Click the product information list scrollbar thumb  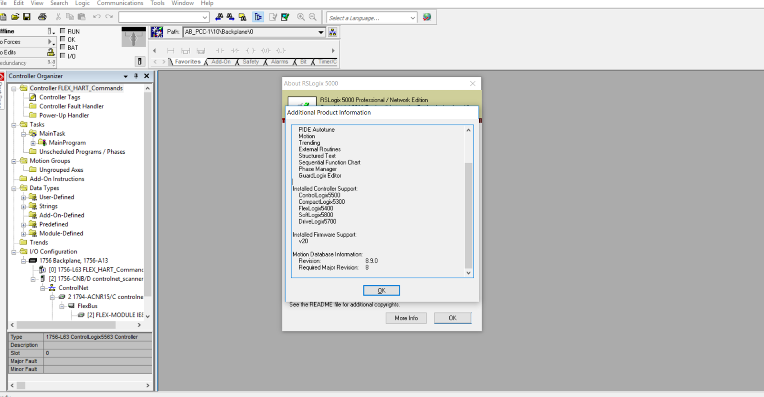click(468, 215)
